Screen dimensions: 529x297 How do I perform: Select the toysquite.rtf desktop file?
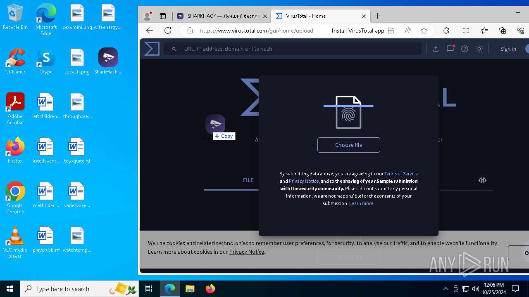pos(77,151)
